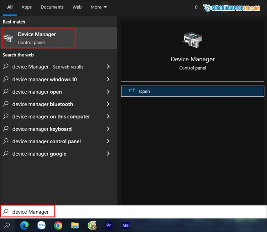Screen dimensions: 267x232
Task: Expand the 'device manager keyboard' suggestion arrow
Action: (108, 129)
